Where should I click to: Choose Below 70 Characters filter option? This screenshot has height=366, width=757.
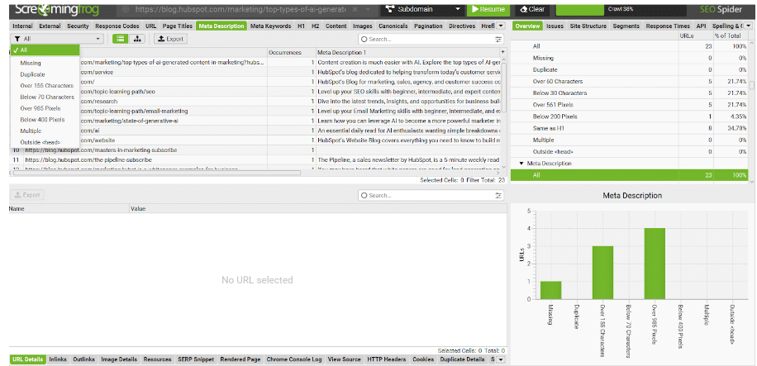coord(47,97)
